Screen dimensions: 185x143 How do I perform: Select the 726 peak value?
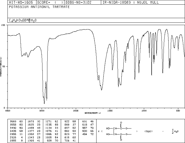click(x=67, y=140)
